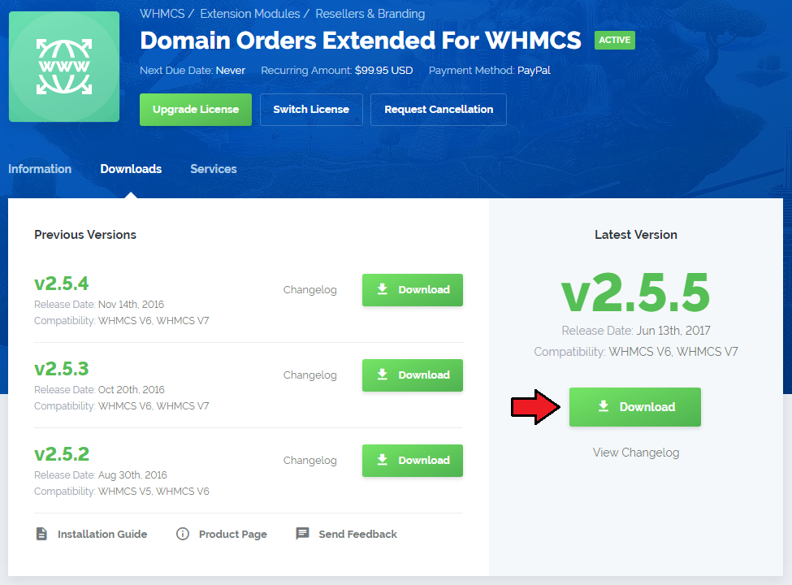
Task: Click 'Compatibility: WHMCS V5, WHMCS V6' text
Action: (x=122, y=492)
